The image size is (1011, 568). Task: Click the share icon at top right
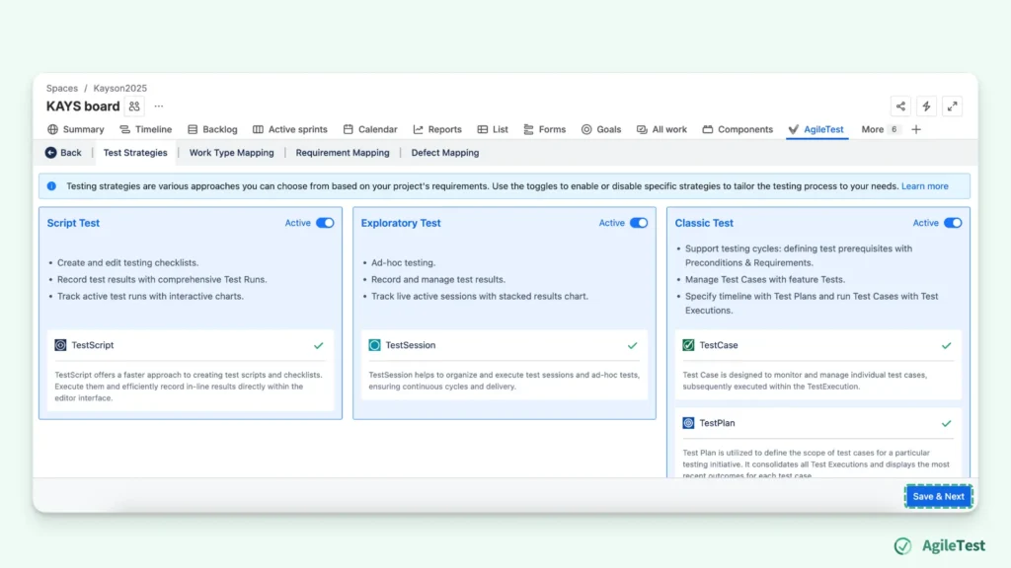[900, 106]
